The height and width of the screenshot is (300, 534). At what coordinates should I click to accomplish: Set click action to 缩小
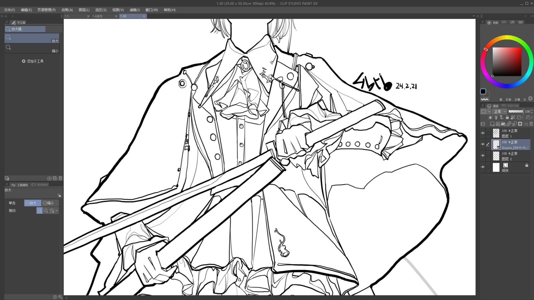coord(50,203)
